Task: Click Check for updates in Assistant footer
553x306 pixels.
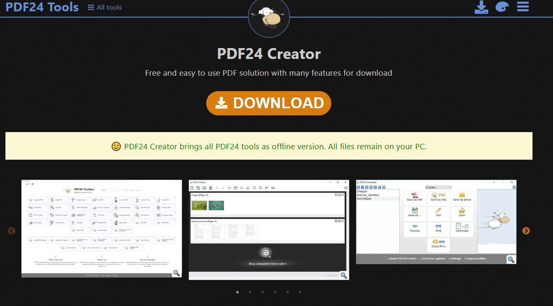Action: click(433, 259)
